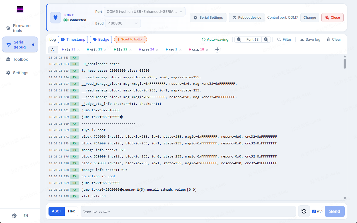Click scrollbar up arrow in log
This screenshot has height=223, width=357.
(x=345, y=56)
